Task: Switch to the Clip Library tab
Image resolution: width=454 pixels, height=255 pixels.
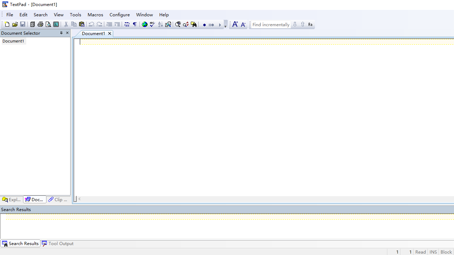Action: [58, 199]
